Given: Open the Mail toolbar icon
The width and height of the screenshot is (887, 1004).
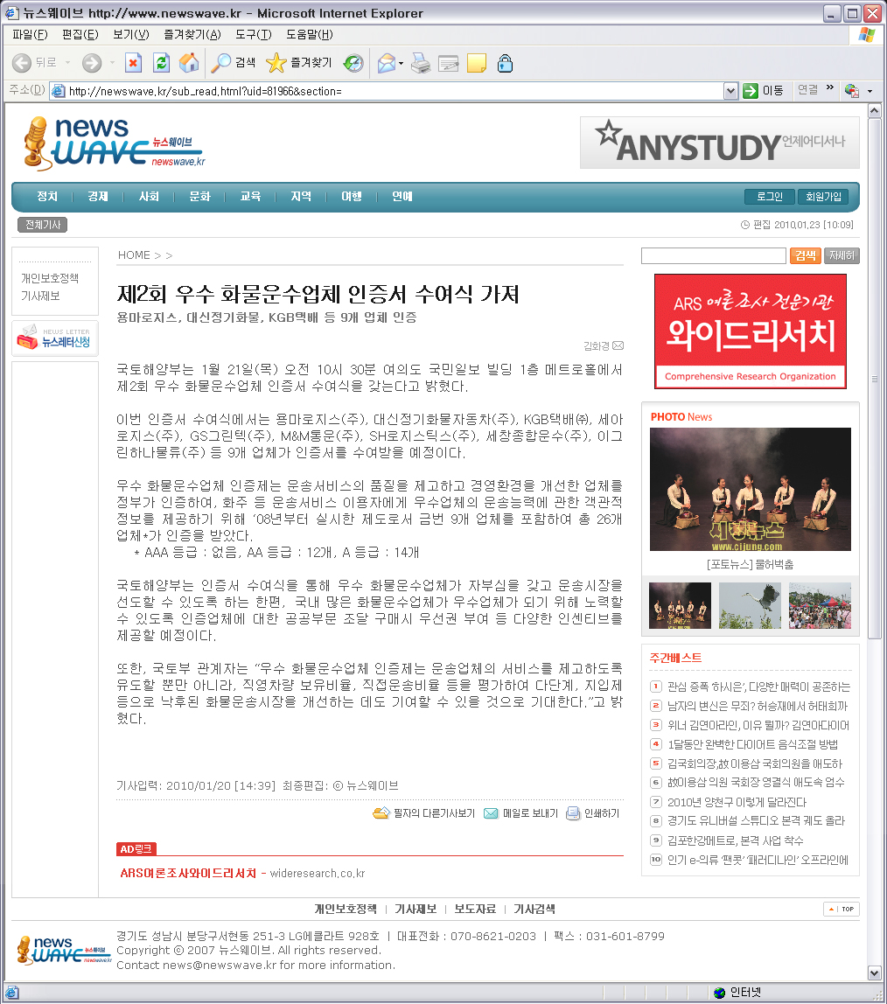Looking at the screenshot, I should [385, 63].
